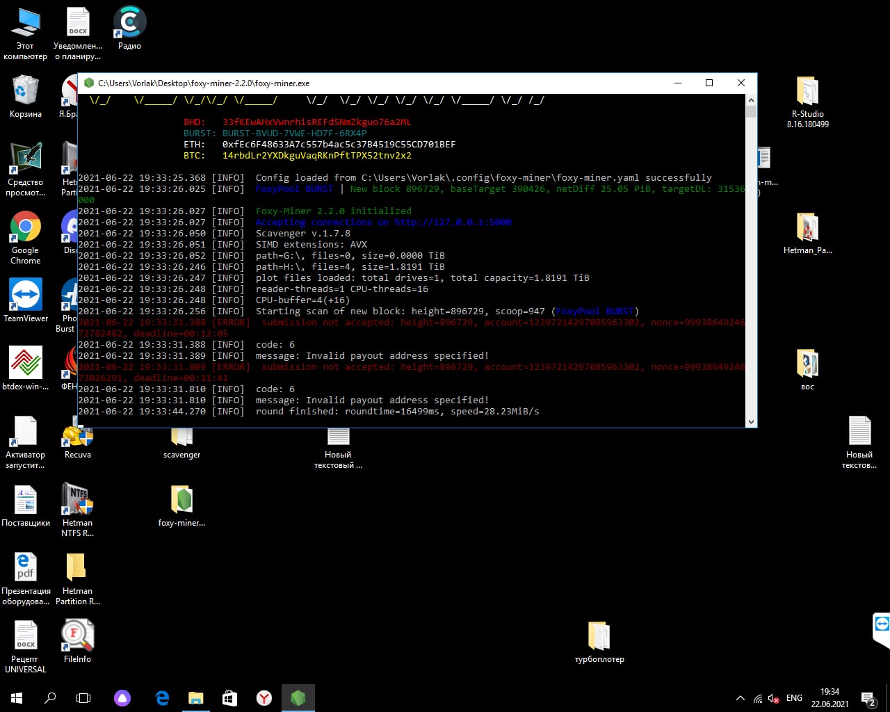890x712 pixels.
Task: Launch the 'Радио' shortcut
Action: [129, 29]
